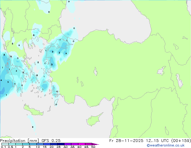Click the 0.5–1 mm legend swatch
This screenshot has width=191, height=148.
12,144
